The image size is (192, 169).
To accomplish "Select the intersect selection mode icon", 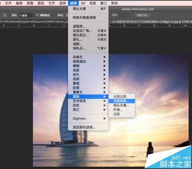I will tap(5, 15).
